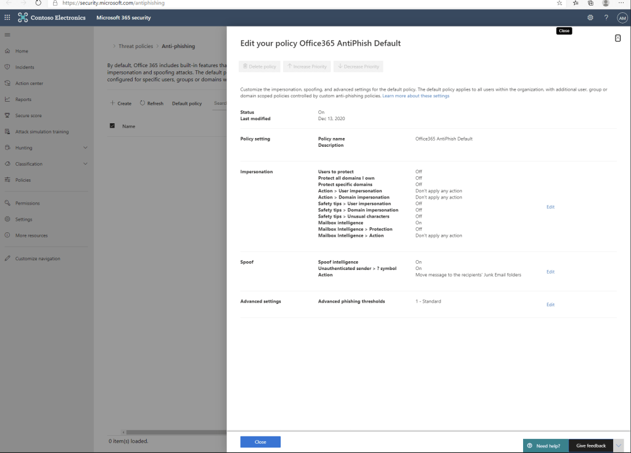
Task: Expand the Classification navigation section
Action: point(85,164)
